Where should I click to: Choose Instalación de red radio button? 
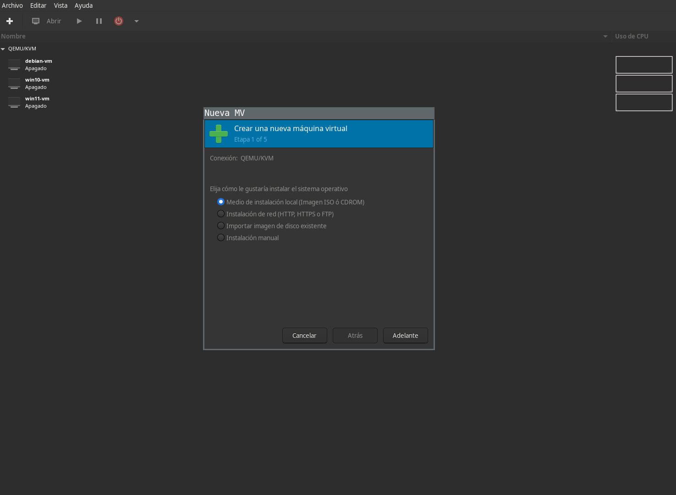(221, 214)
